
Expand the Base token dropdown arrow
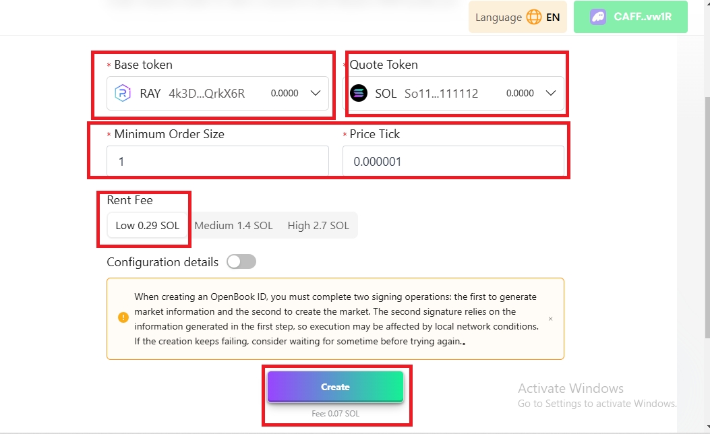(x=316, y=94)
